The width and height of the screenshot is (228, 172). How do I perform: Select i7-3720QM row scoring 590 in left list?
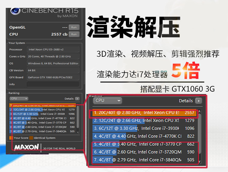43,127
